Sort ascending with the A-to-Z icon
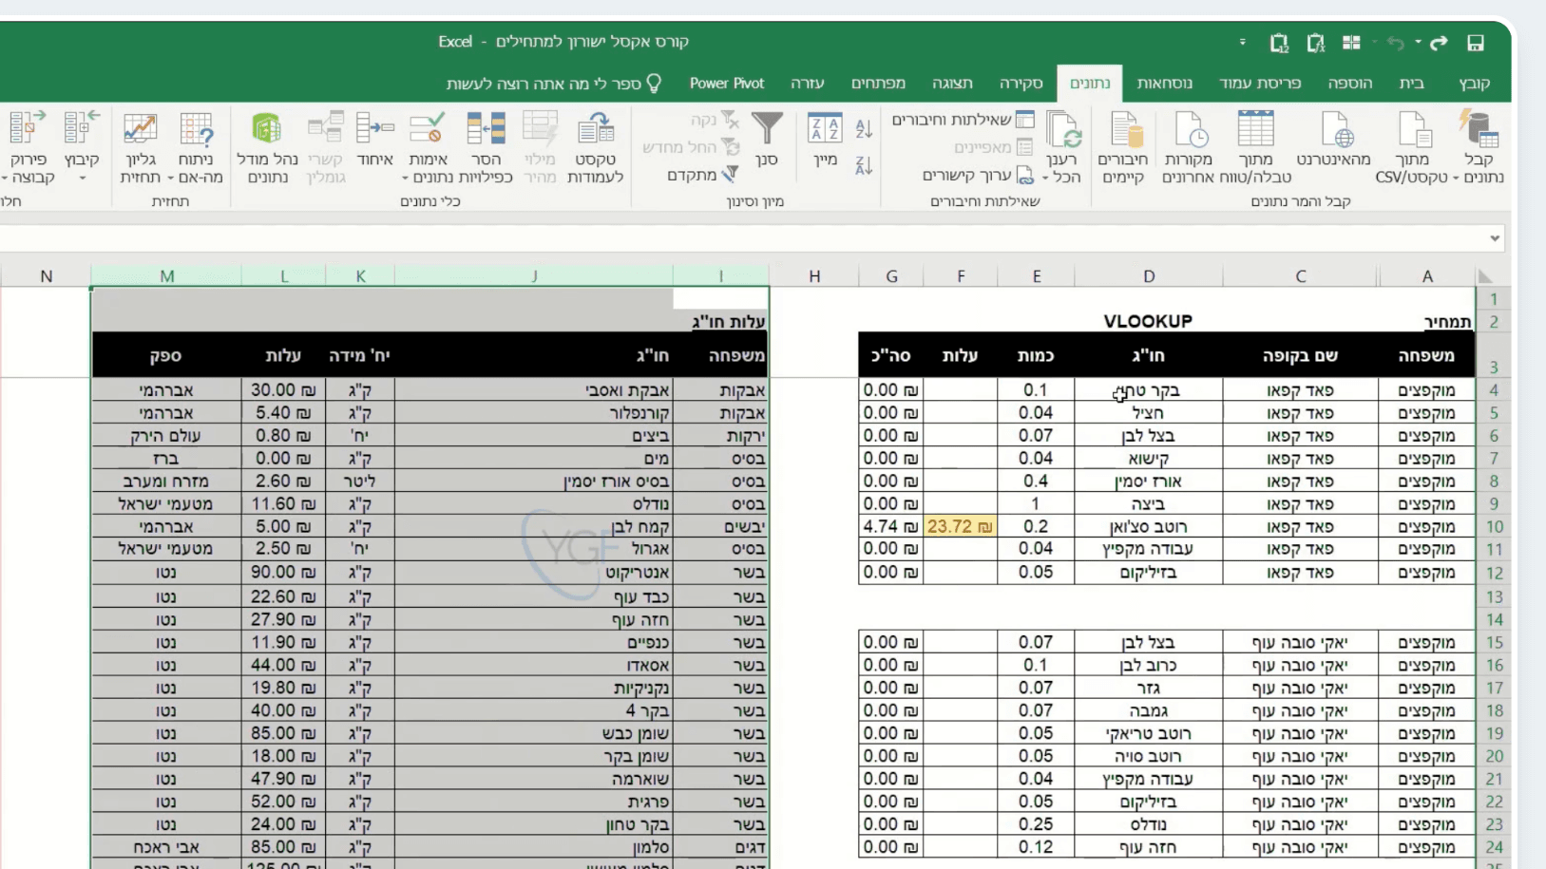The width and height of the screenshot is (1546, 869). [x=863, y=128]
